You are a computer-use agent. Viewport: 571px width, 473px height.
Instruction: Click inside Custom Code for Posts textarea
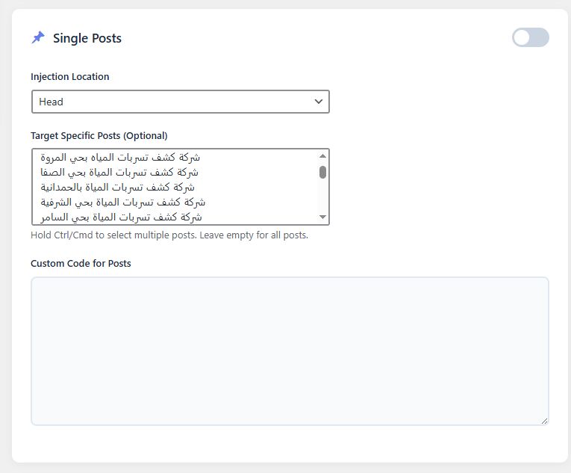290,351
